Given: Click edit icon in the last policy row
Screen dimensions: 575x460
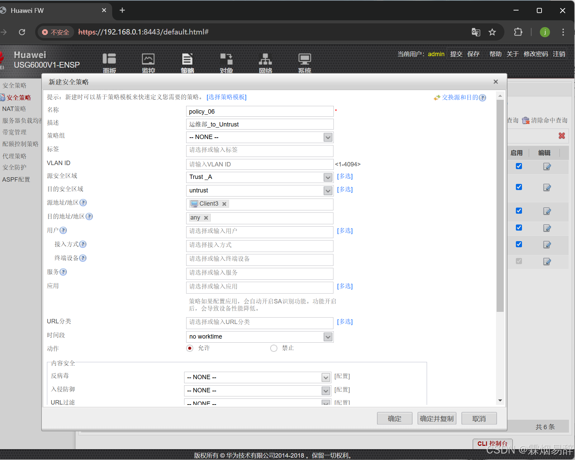Looking at the screenshot, I should [x=547, y=261].
